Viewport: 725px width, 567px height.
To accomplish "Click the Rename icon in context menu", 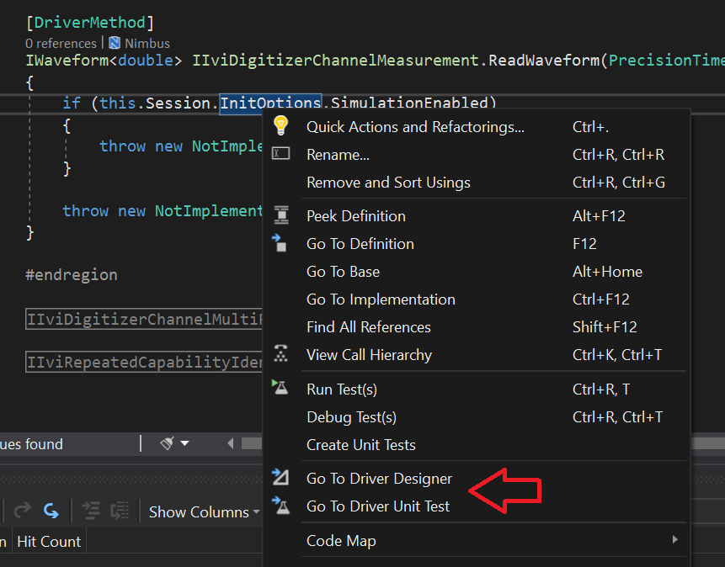I will pos(280,153).
